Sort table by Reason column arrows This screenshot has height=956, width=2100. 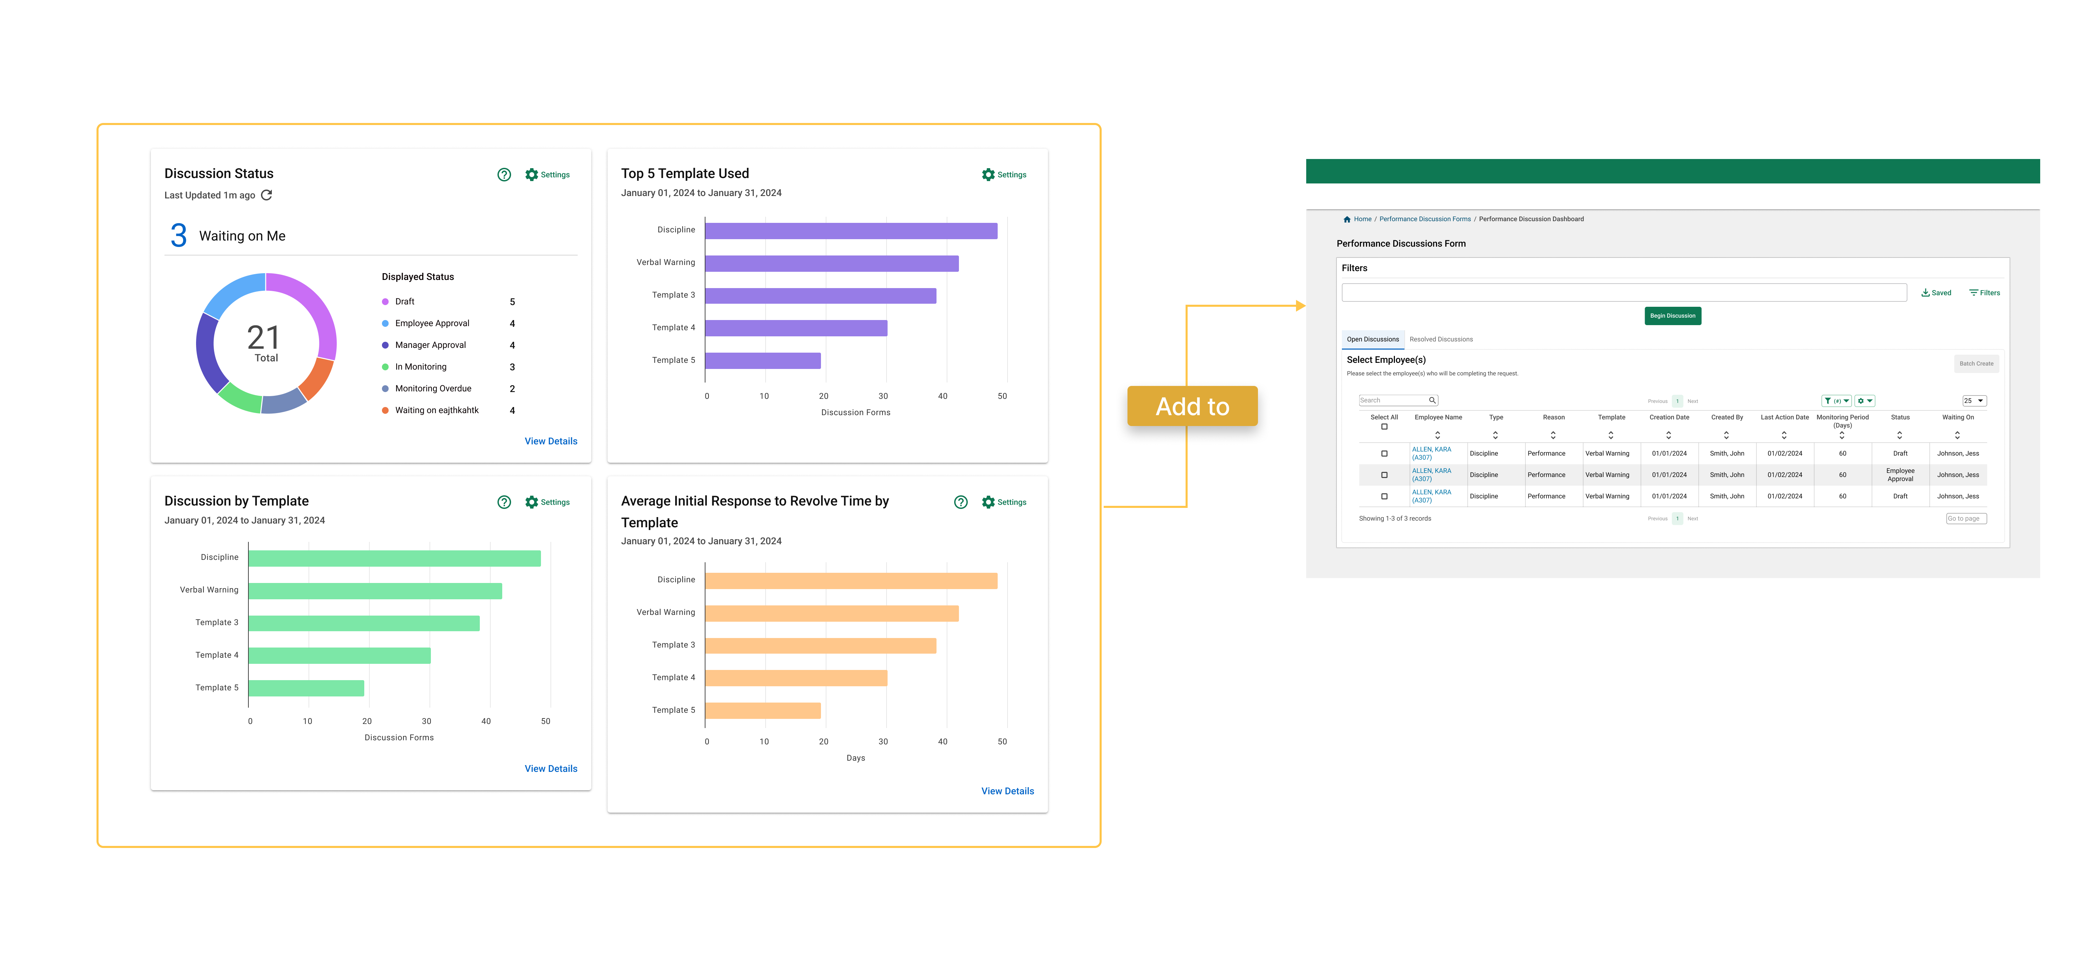[1553, 435]
